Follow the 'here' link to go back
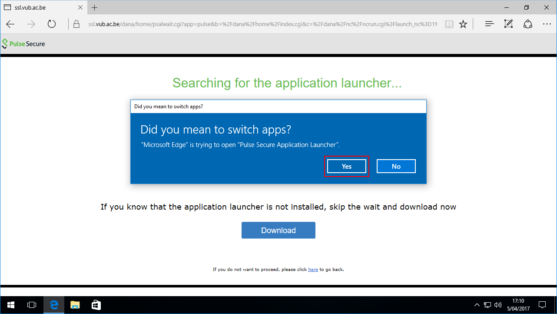The width and height of the screenshot is (557, 314). 313,270
